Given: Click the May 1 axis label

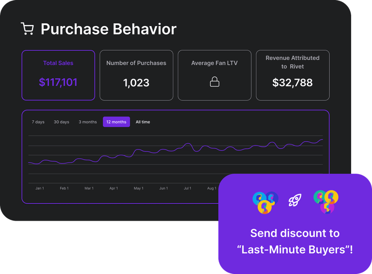Looking at the screenshot, I should [139, 188].
